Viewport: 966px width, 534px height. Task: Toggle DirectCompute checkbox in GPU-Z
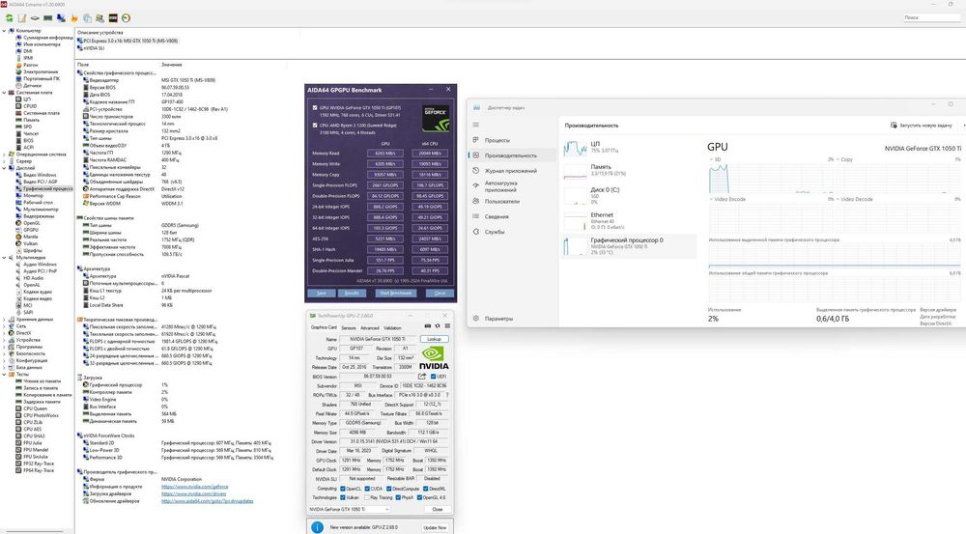388,489
